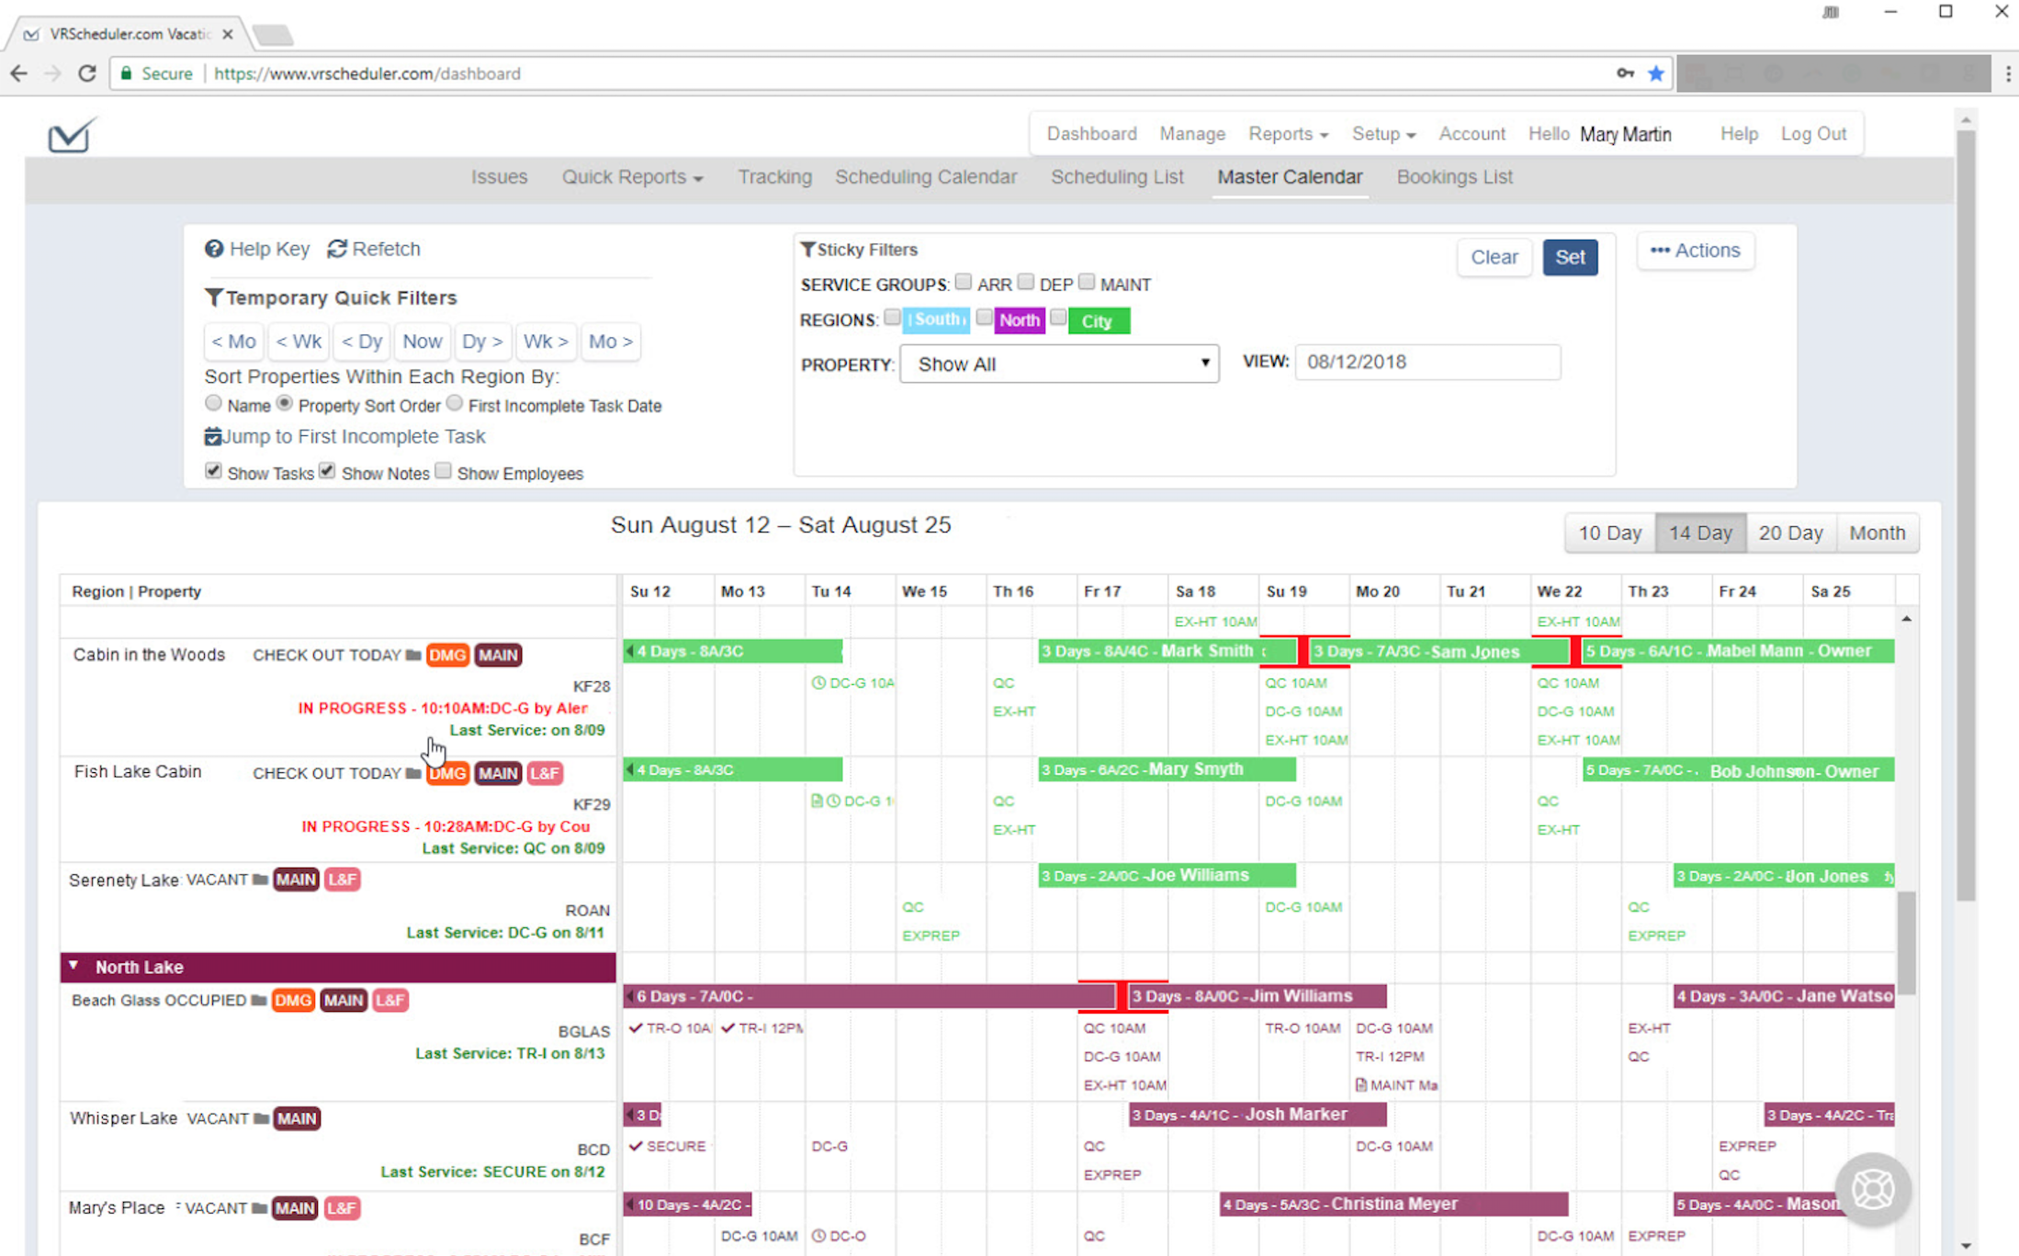Switch calendar to 20 Day view

coord(1789,533)
